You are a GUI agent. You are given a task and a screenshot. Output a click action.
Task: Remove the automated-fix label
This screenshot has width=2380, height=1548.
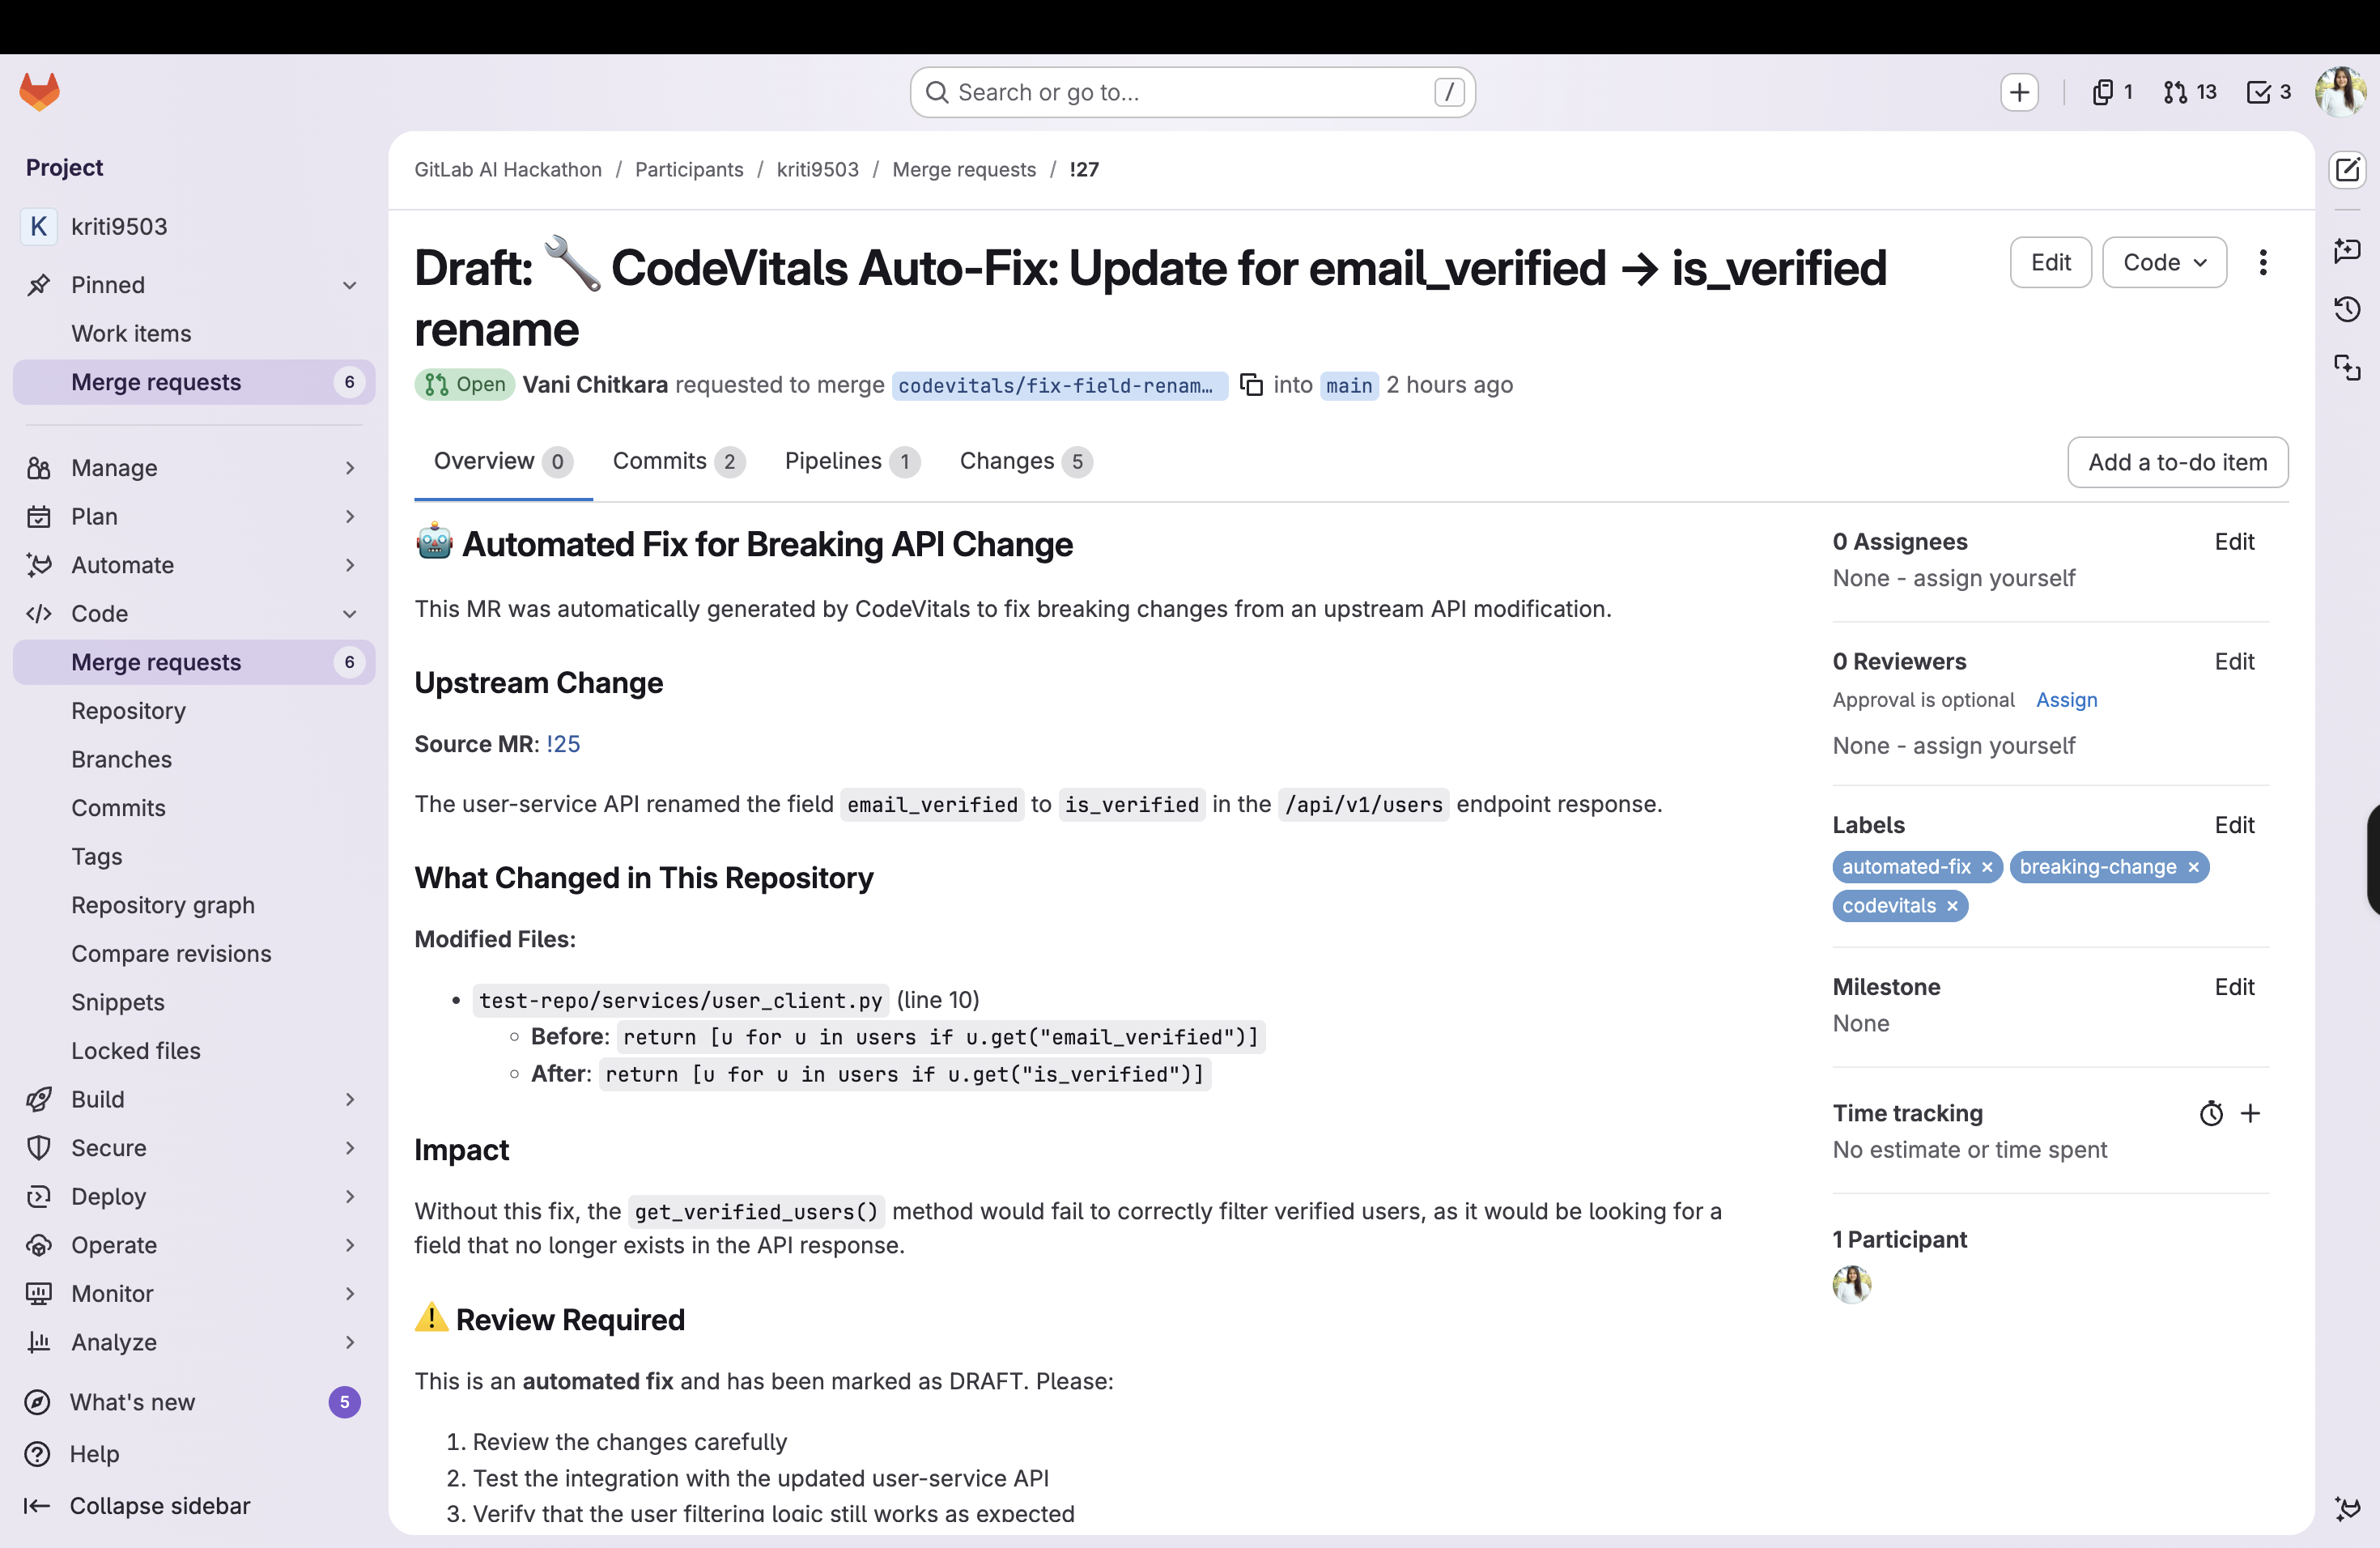(1987, 867)
